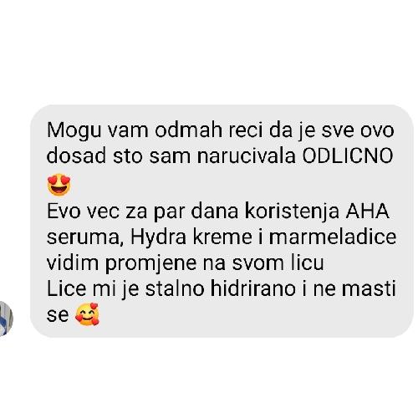Click the word stalno in the message
Viewport: 418px width, 418px height.
175,288
